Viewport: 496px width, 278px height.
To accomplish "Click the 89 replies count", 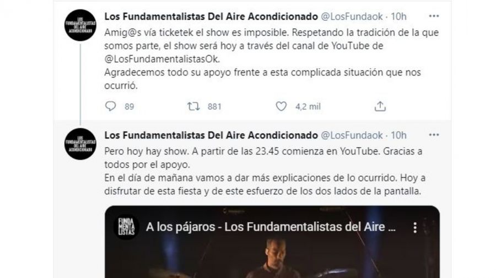I will coord(129,107).
